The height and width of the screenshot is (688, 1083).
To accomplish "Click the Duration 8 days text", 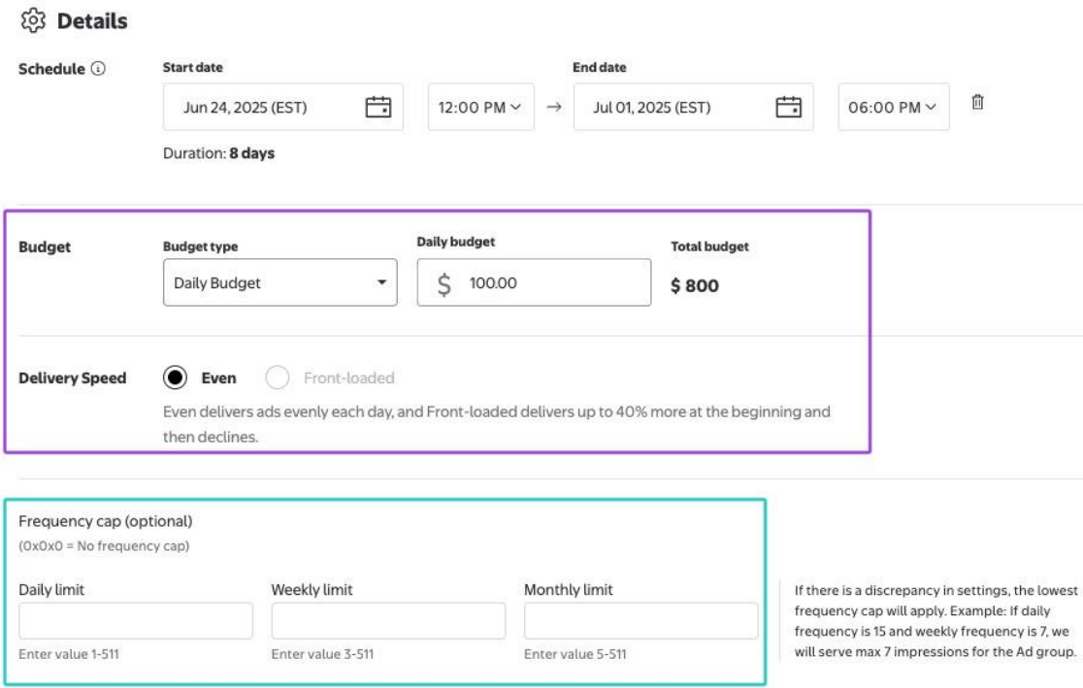I will (218, 153).
